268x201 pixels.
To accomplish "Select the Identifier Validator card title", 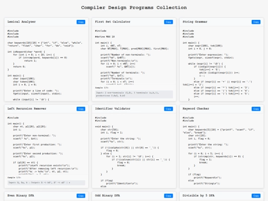I will 113,109.
